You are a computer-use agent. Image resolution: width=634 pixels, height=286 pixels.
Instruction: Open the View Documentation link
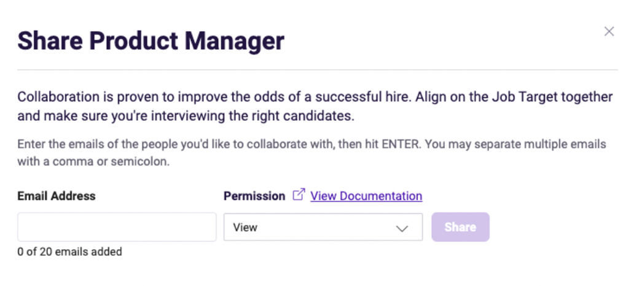point(366,196)
